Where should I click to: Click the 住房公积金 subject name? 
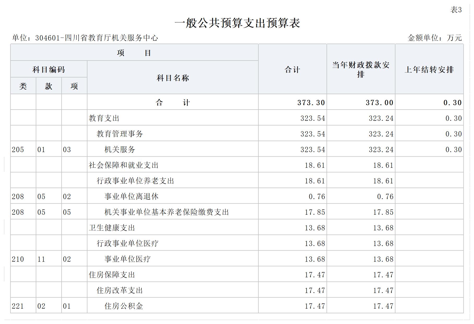pos(124,306)
